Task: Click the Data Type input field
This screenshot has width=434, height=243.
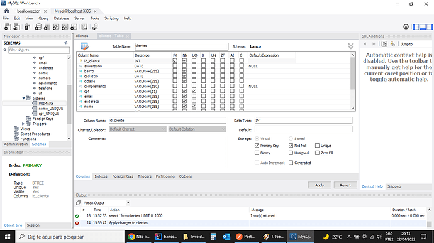Action: click(x=303, y=121)
